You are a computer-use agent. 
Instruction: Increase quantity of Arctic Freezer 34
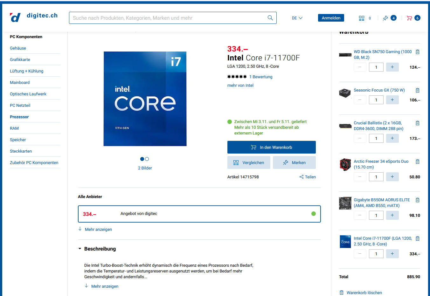click(x=392, y=177)
